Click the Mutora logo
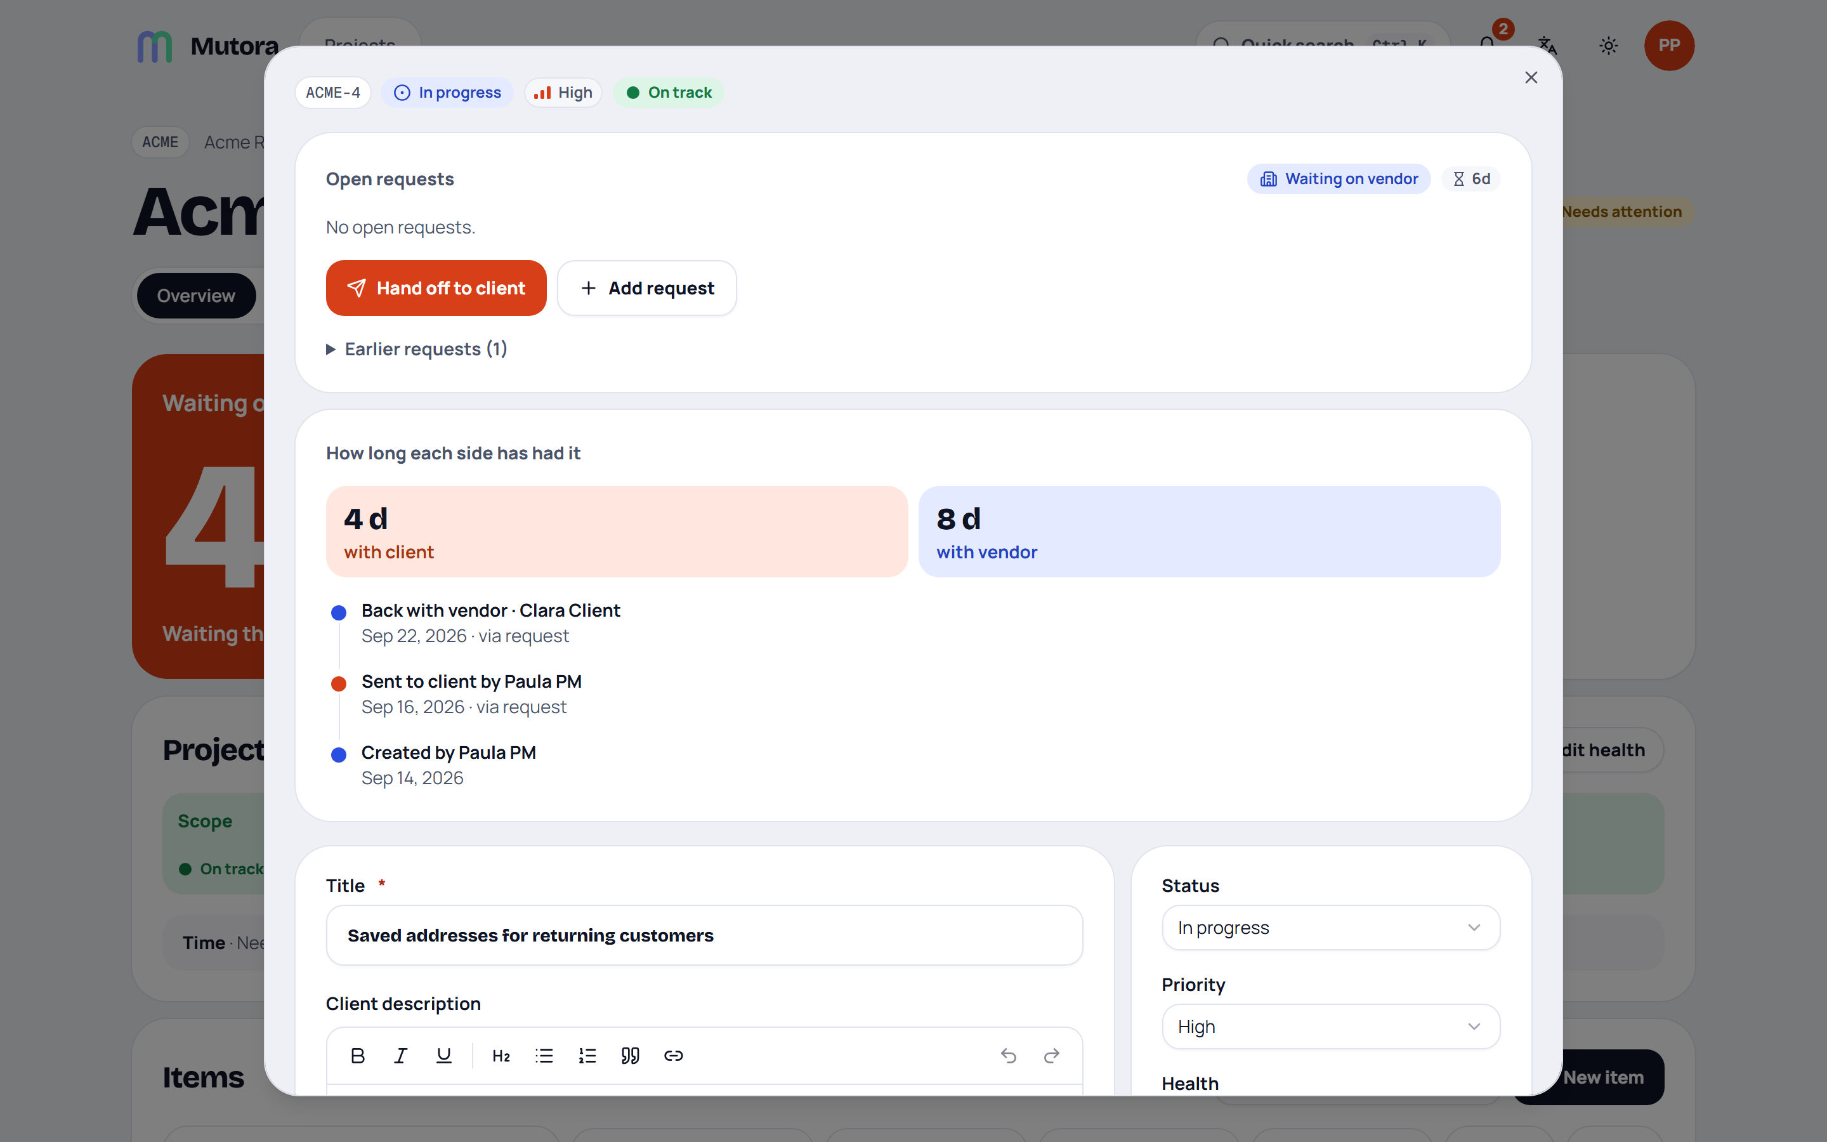 [x=207, y=46]
